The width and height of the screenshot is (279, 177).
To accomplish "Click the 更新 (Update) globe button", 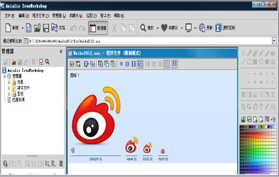I will 206,28.
